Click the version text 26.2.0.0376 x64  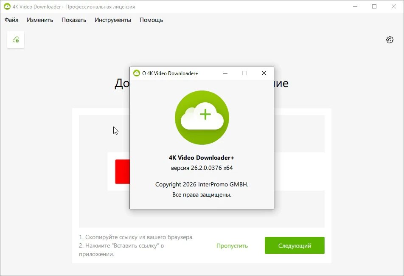point(202,168)
